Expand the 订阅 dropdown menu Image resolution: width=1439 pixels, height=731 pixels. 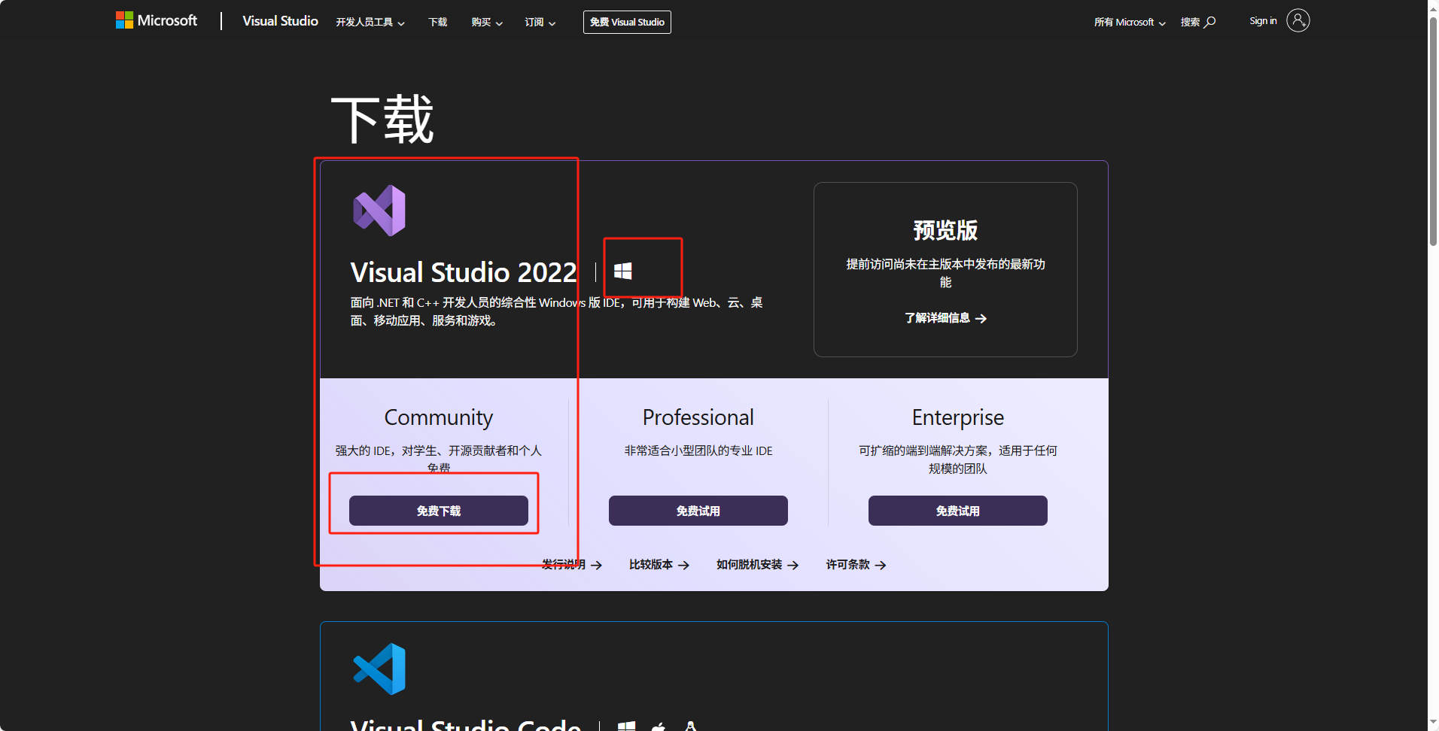[x=540, y=23]
